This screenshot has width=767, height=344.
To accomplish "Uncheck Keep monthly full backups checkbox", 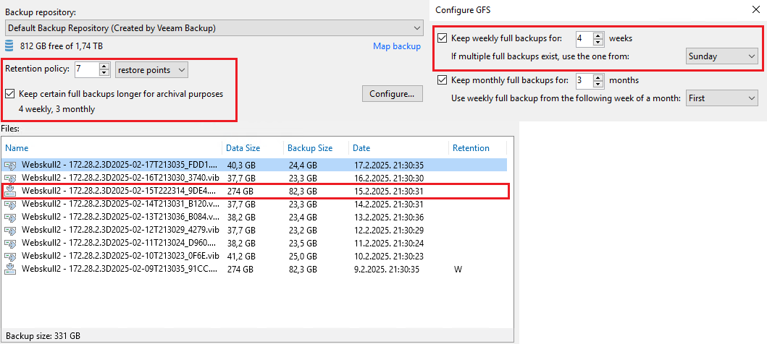I will tap(443, 80).
